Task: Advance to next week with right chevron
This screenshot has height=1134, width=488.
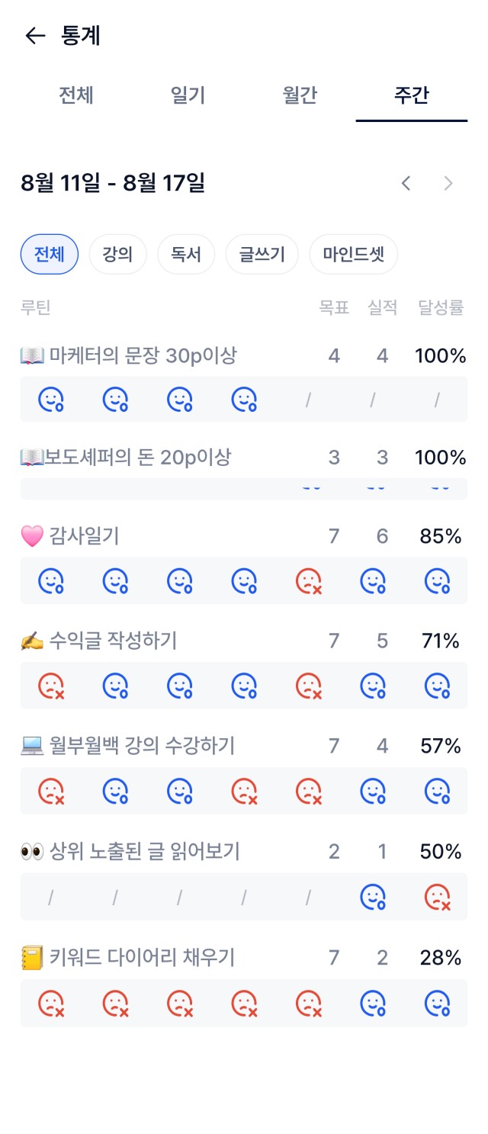Action: (448, 183)
